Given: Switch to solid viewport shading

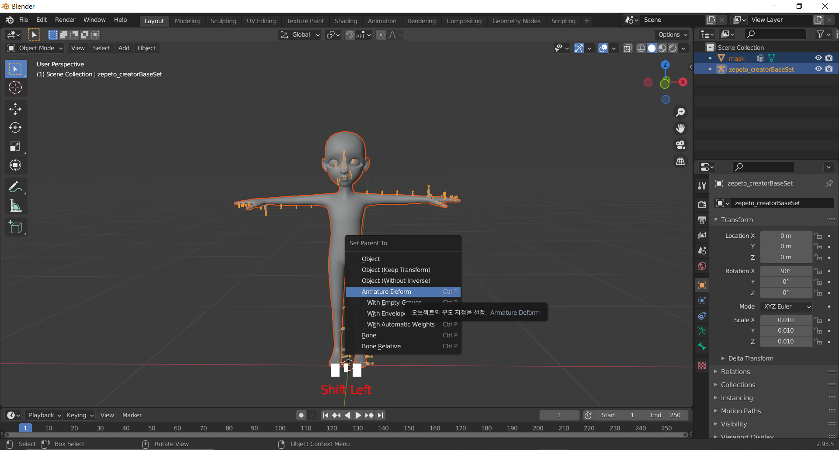Looking at the screenshot, I should tap(652, 48).
